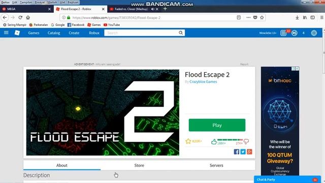The height and width of the screenshot is (183, 325).
Task: Reload the Roblox page
Action: (x=20, y=18)
